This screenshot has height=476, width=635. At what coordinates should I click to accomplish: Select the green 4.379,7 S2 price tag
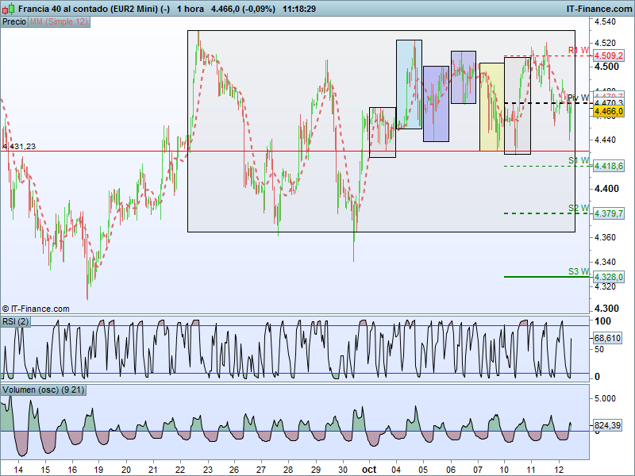[x=608, y=213]
